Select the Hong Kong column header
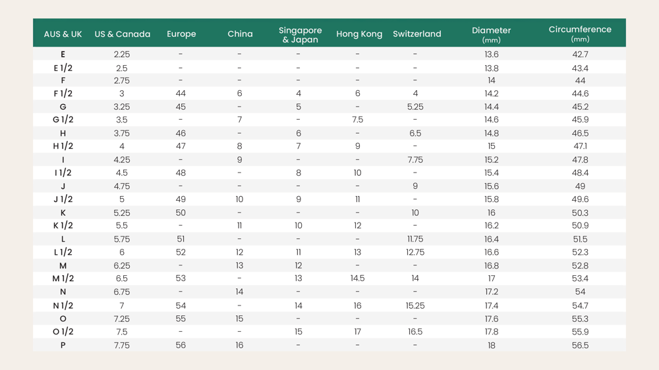The height and width of the screenshot is (370, 659). tap(358, 34)
